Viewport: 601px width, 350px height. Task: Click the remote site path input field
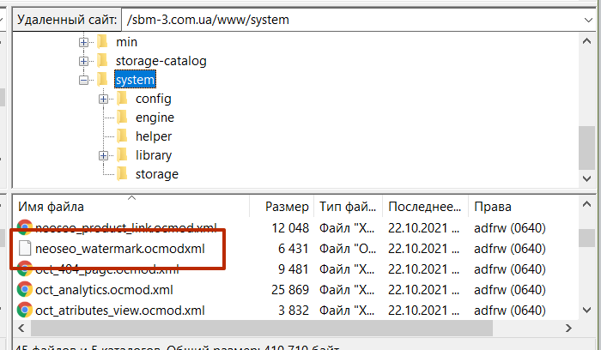(x=352, y=20)
